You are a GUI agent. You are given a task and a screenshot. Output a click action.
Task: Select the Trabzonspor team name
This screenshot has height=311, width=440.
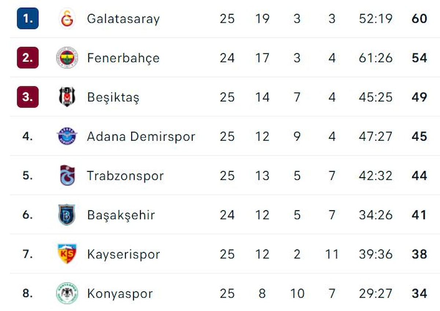click(x=125, y=176)
